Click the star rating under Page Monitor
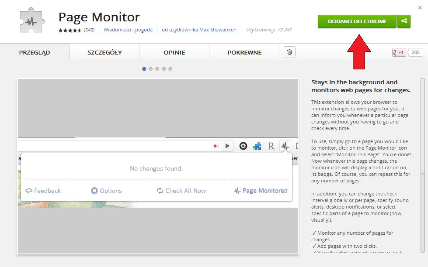Viewport: 428px width, 267px height. coord(70,30)
